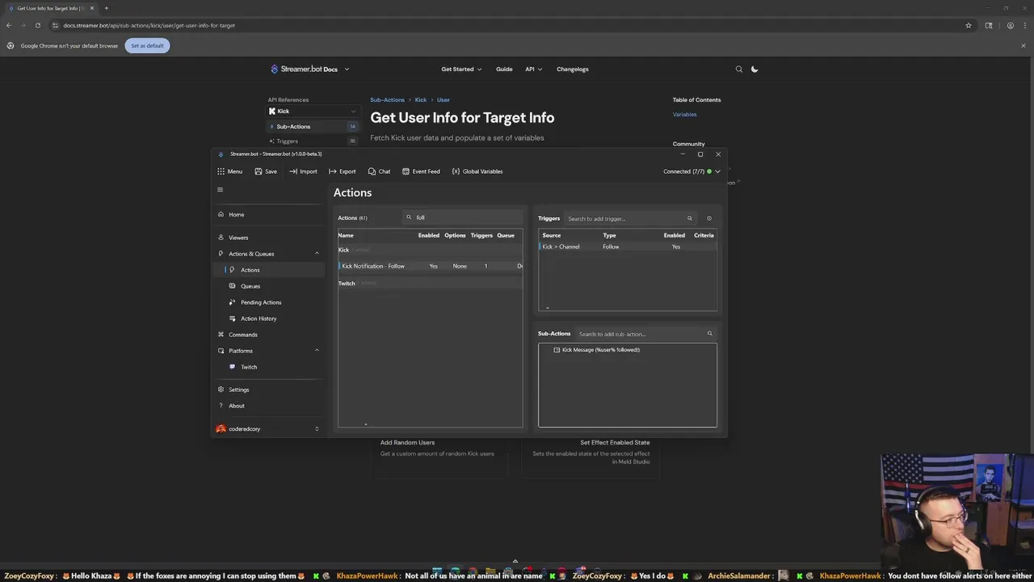Click the Save floppy disk icon

click(x=258, y=171)
